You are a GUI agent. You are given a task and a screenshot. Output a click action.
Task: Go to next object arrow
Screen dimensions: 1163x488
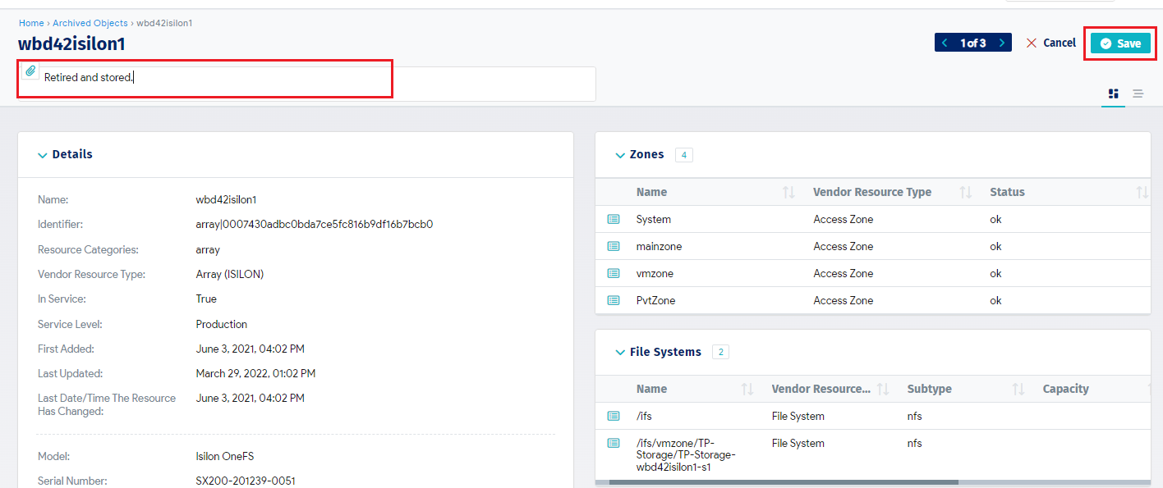1002,43
